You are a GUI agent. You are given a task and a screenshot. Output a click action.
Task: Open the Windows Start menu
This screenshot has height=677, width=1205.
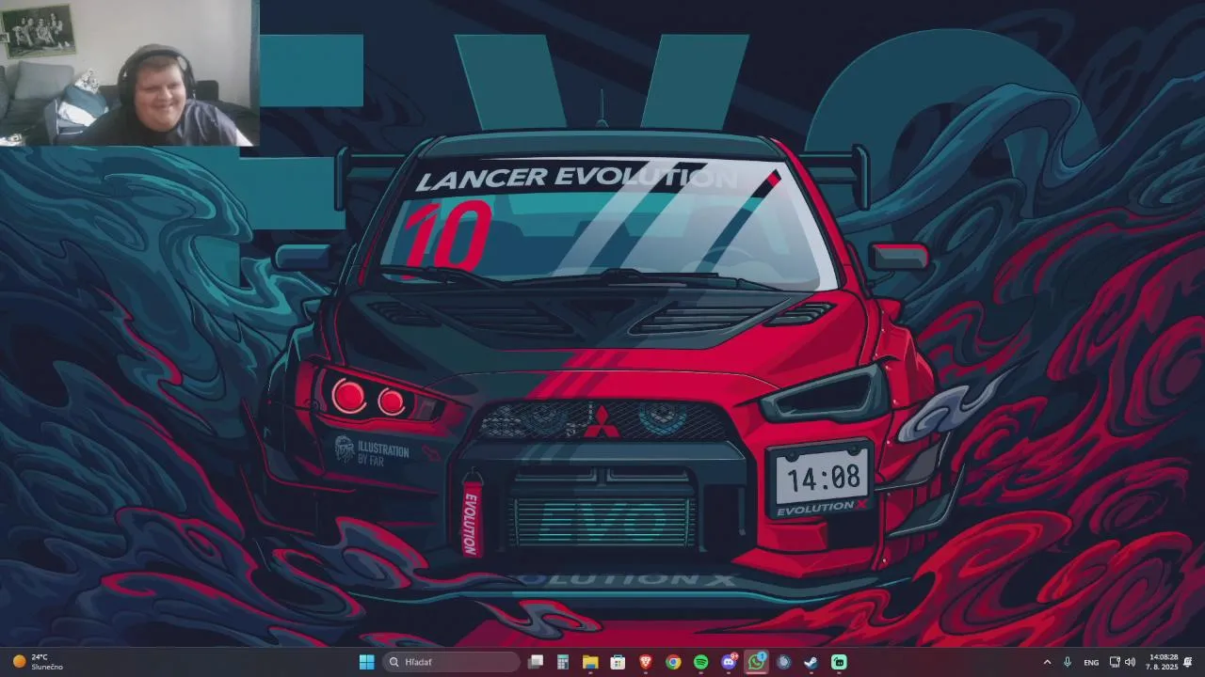[366, 662]
